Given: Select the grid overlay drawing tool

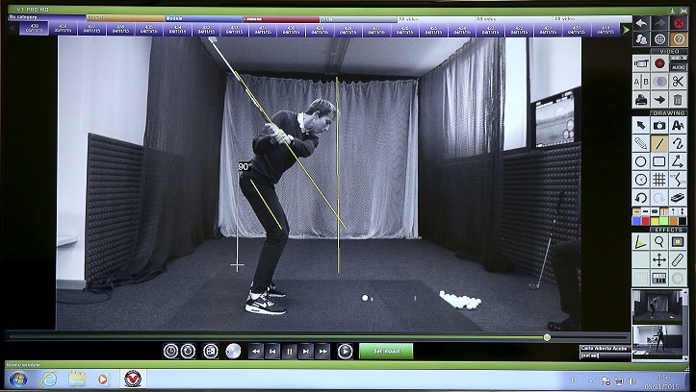Looking at the screenshot, I should click(659, 180).
